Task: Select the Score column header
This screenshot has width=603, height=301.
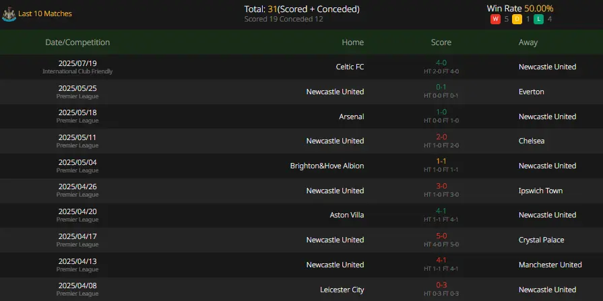Action: pyautogui.click(x=441, y=42)
